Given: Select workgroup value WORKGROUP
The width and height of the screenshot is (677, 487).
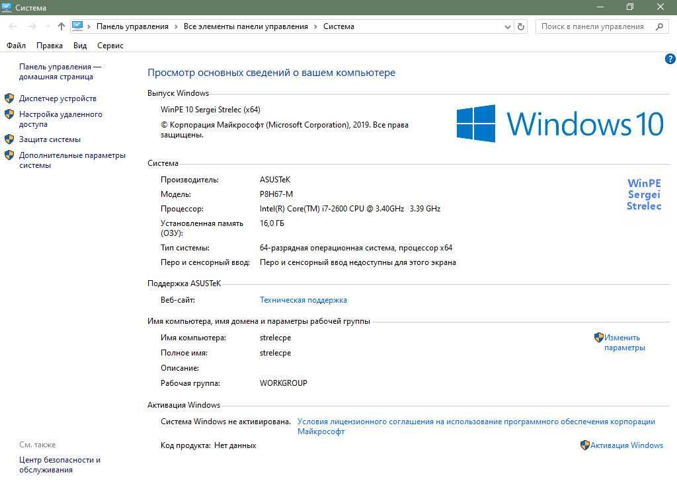Looking at the screenshot, I should (283, 383).
